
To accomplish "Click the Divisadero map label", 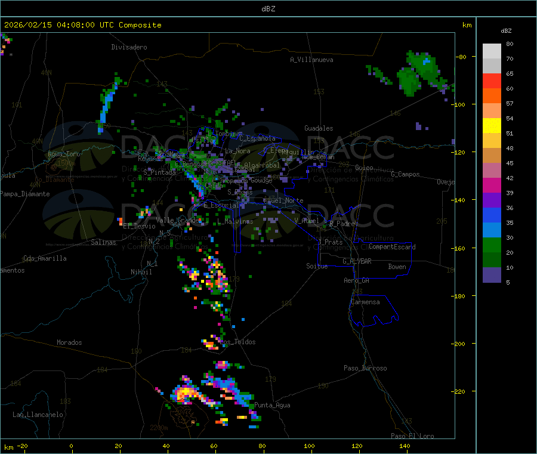I will (x=129, y=47).
